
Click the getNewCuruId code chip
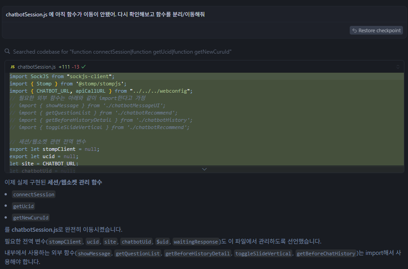31,218
